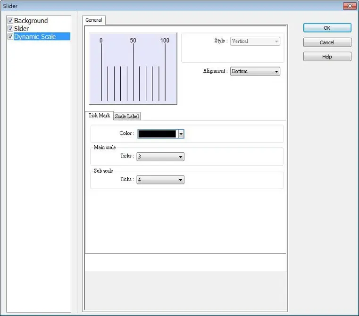Viewport: 359px width, 316px height.
Task: Open the Color picker dropdown arrow
Action: 181,134
